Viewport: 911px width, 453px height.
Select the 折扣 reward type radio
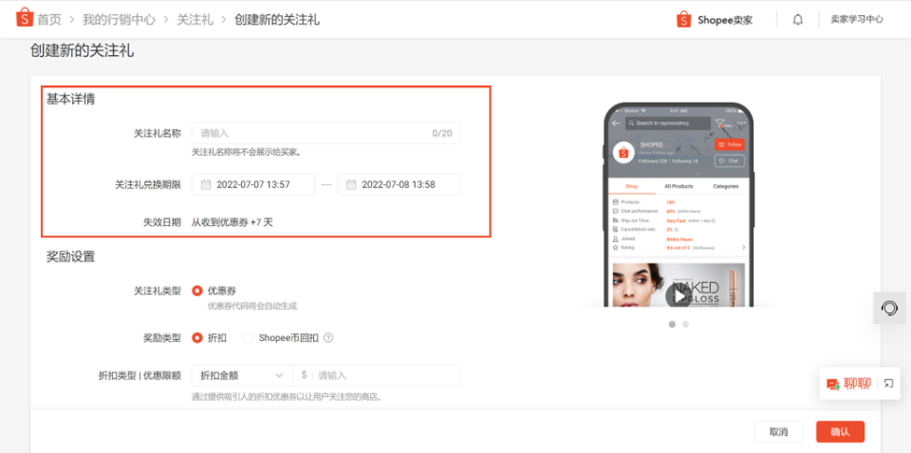click(x=197, y=338)
